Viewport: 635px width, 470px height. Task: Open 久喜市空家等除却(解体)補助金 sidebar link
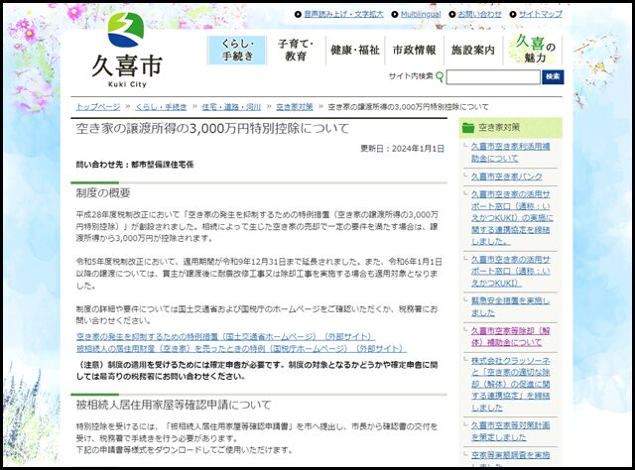(510, 337)
